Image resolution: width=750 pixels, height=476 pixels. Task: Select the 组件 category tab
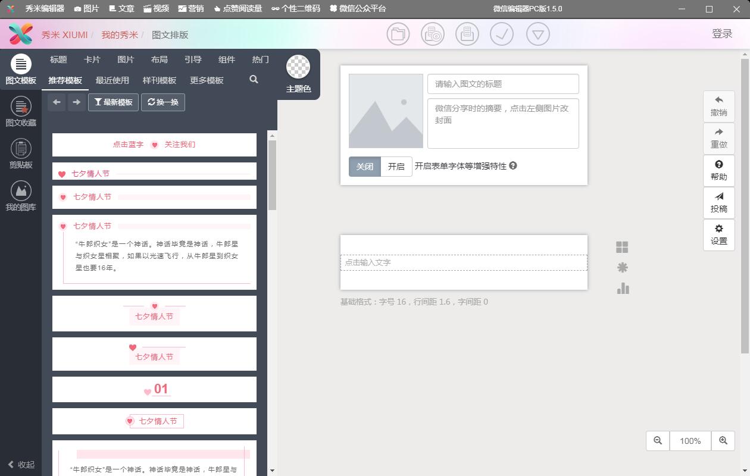[x=227, y=59]
